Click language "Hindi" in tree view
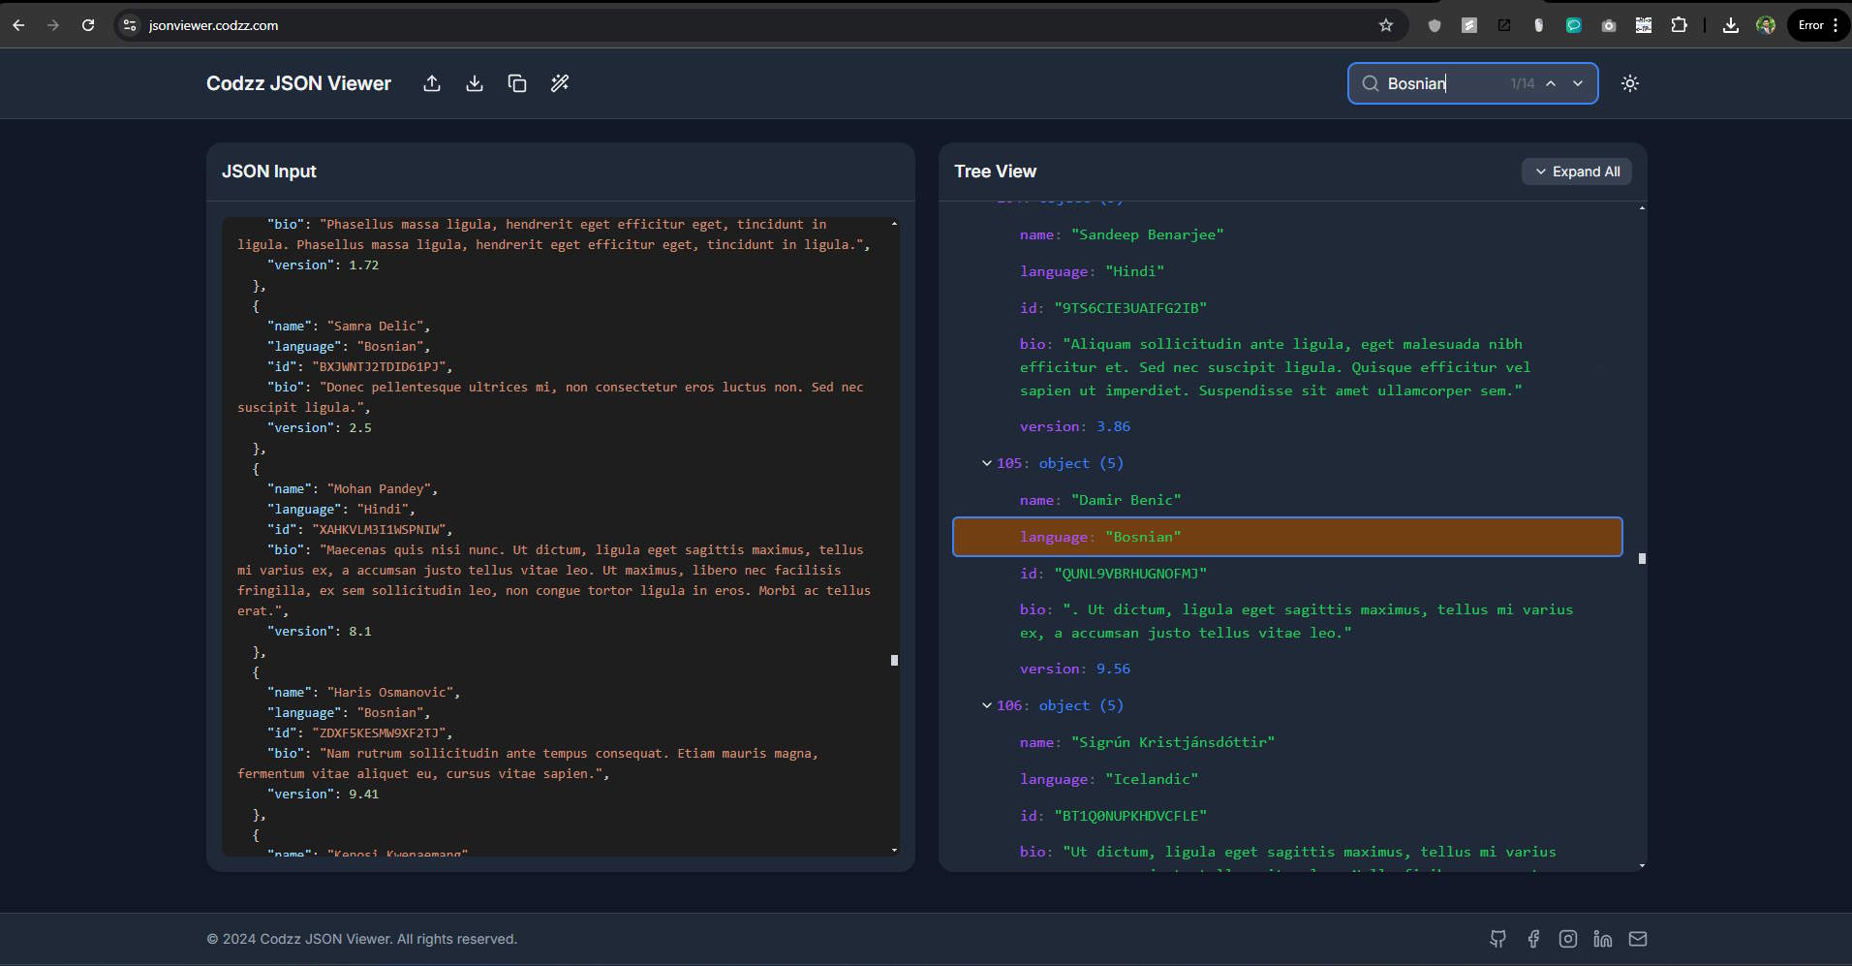Image resolution: width=1852 pixels, height=966 pixels. [1092, 271]
